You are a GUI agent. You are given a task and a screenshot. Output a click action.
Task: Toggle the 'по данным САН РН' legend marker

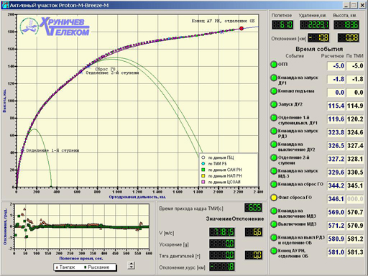coord(203,170)
